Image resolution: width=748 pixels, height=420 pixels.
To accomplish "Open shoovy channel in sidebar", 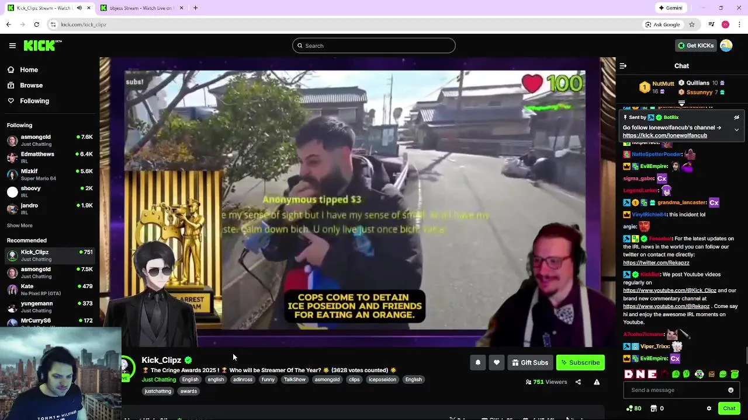I will (50, 192).
